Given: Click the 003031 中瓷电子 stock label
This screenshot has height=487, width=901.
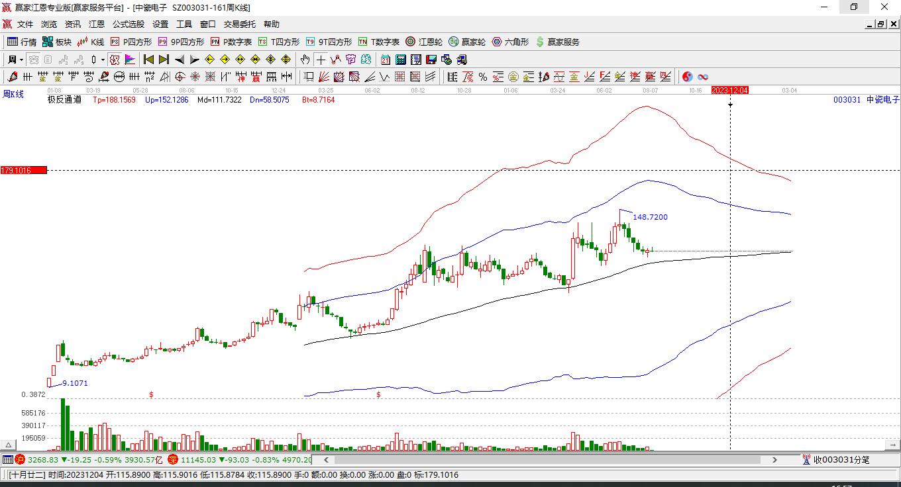Looking at the screenshot, I should tap(866, 100).
